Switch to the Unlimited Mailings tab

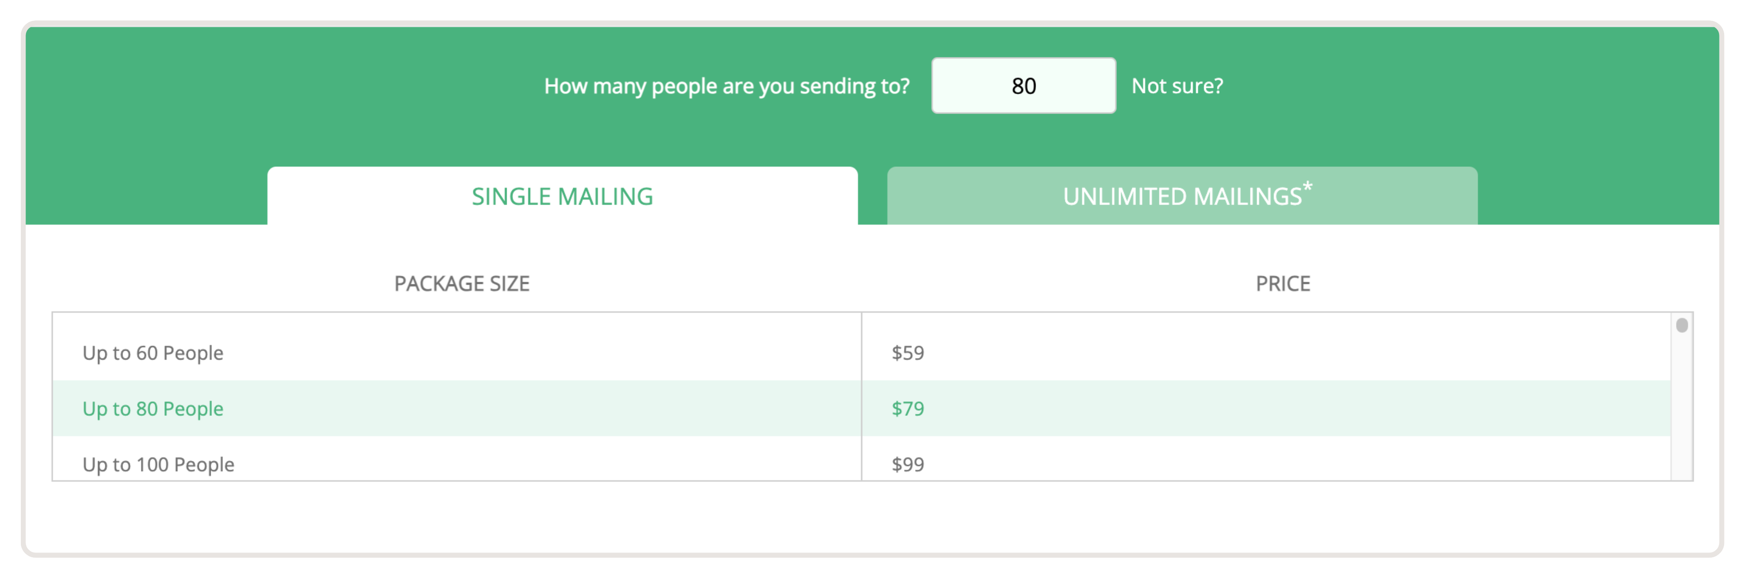(1182, 196)
